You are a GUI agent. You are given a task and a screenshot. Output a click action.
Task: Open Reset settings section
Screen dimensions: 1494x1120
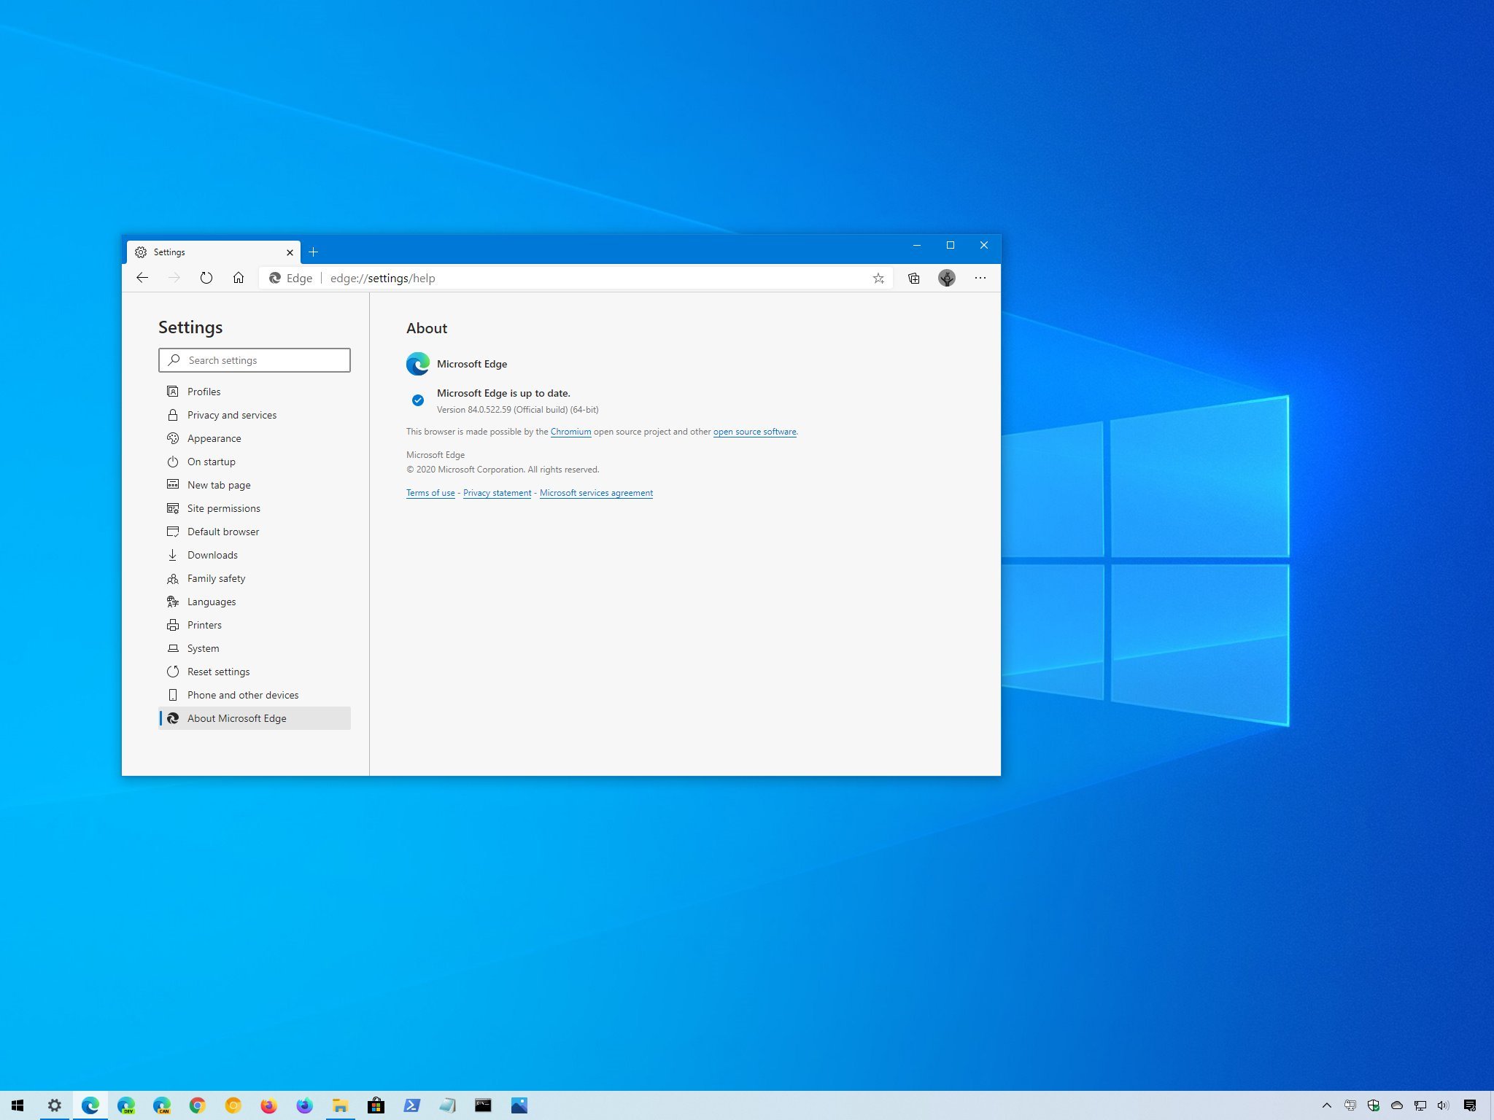click(x=217, y=671)
